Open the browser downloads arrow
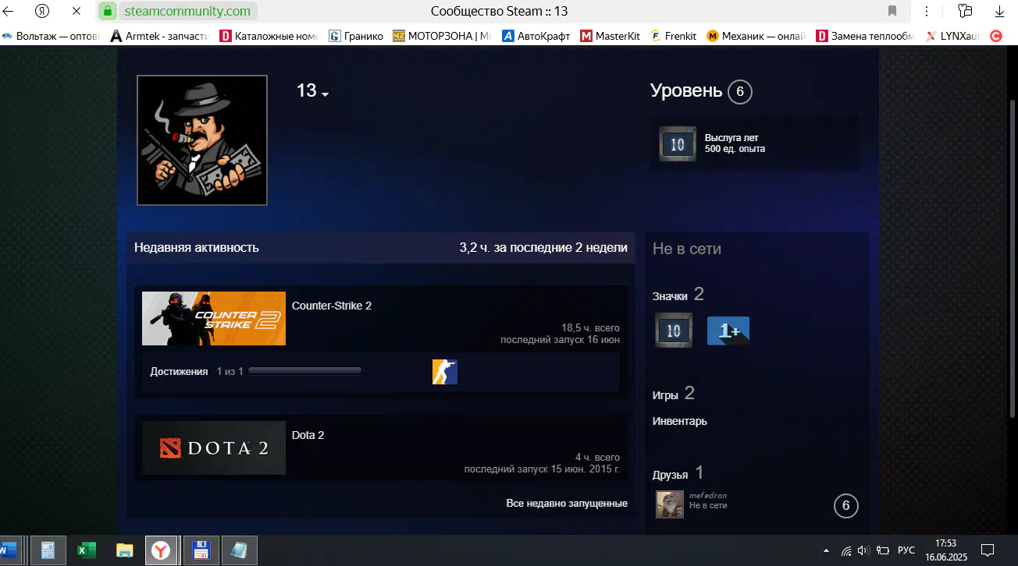This screenshot has width=1018, height=566. click(x=999, y=12)
